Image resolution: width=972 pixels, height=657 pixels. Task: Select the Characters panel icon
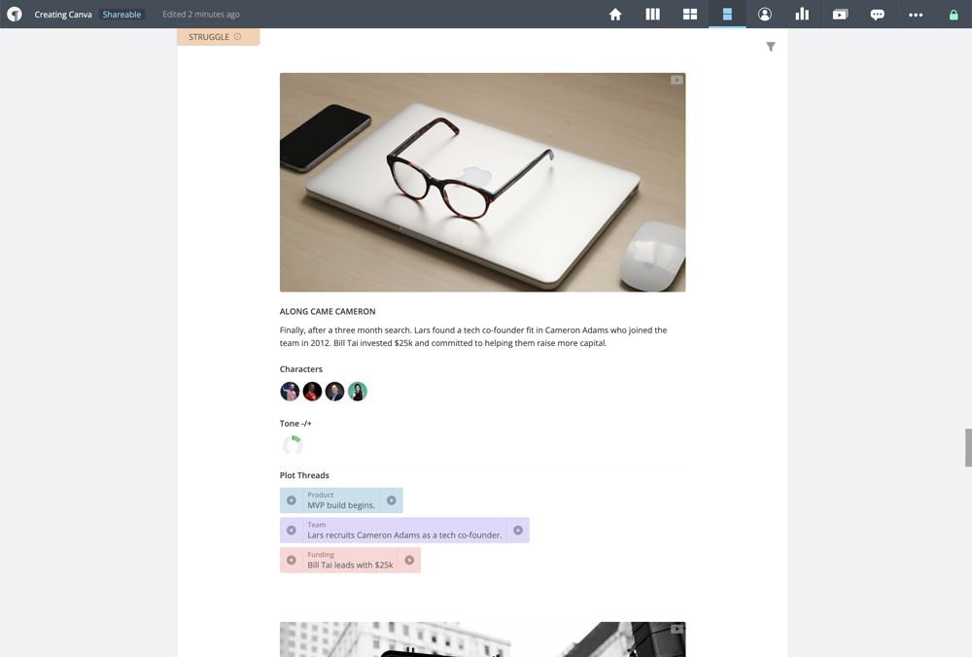764,15
